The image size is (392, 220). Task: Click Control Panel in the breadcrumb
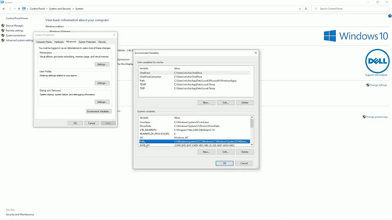[x=37, y=9]
